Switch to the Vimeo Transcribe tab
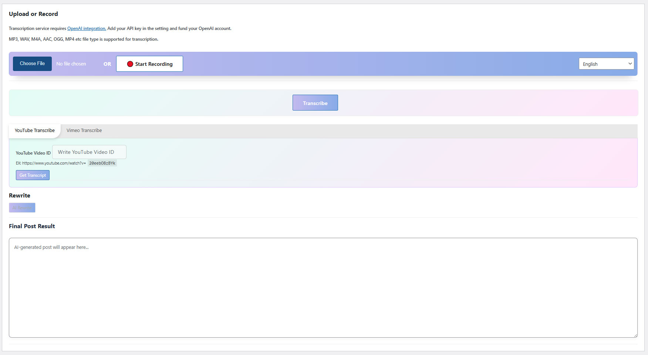648x355 pixels. (84, 131)
